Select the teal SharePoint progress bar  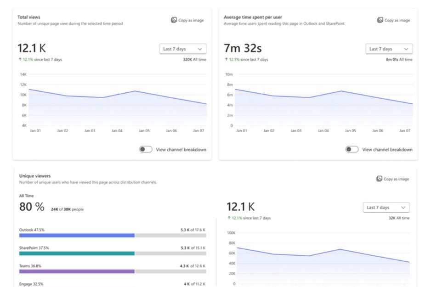(x=77, y=253)
